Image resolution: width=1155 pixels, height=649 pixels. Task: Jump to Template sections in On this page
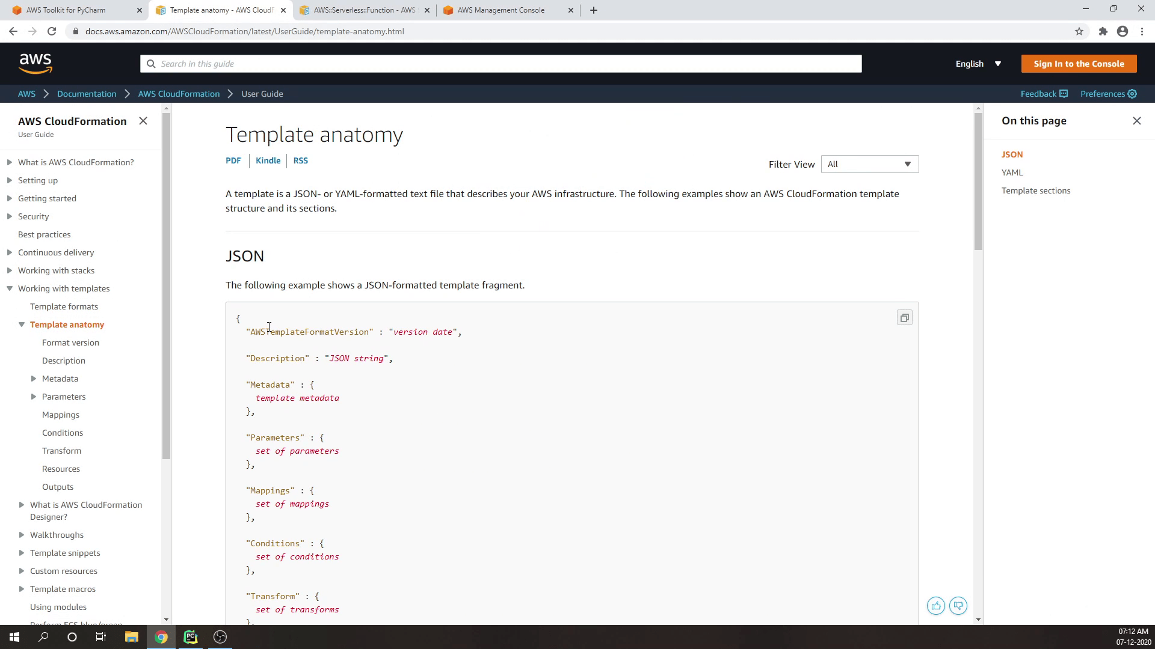1036,190
